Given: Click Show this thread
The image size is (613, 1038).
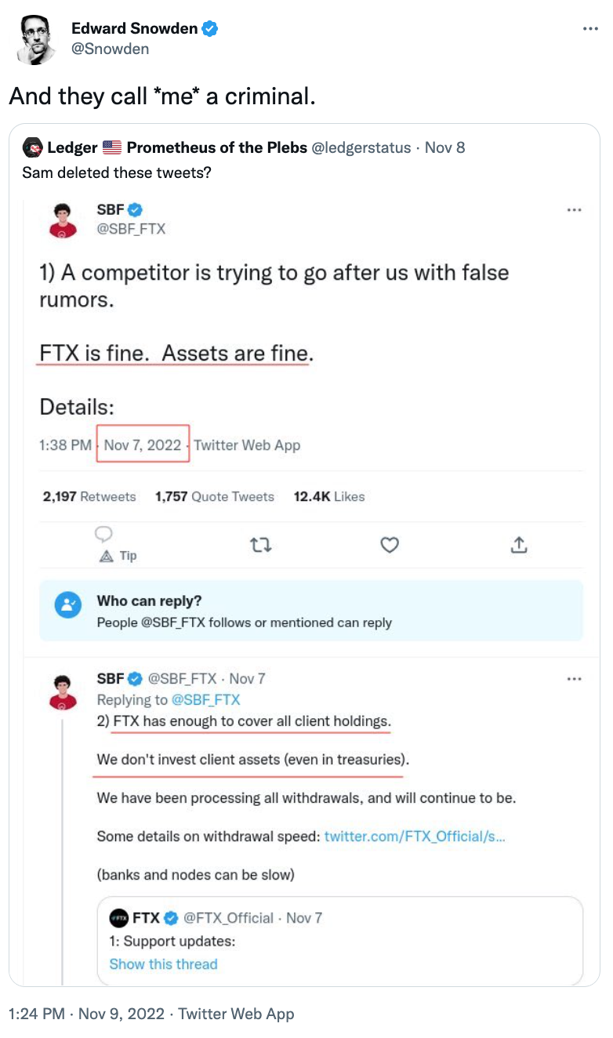Looking at the screenshot, I should point(163,964).
